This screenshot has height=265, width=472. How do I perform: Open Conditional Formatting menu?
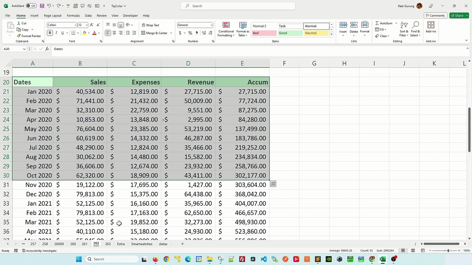226,29
